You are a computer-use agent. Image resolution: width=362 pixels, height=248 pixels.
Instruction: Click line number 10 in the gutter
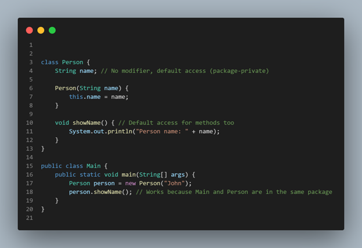click(x=30, y=123)
